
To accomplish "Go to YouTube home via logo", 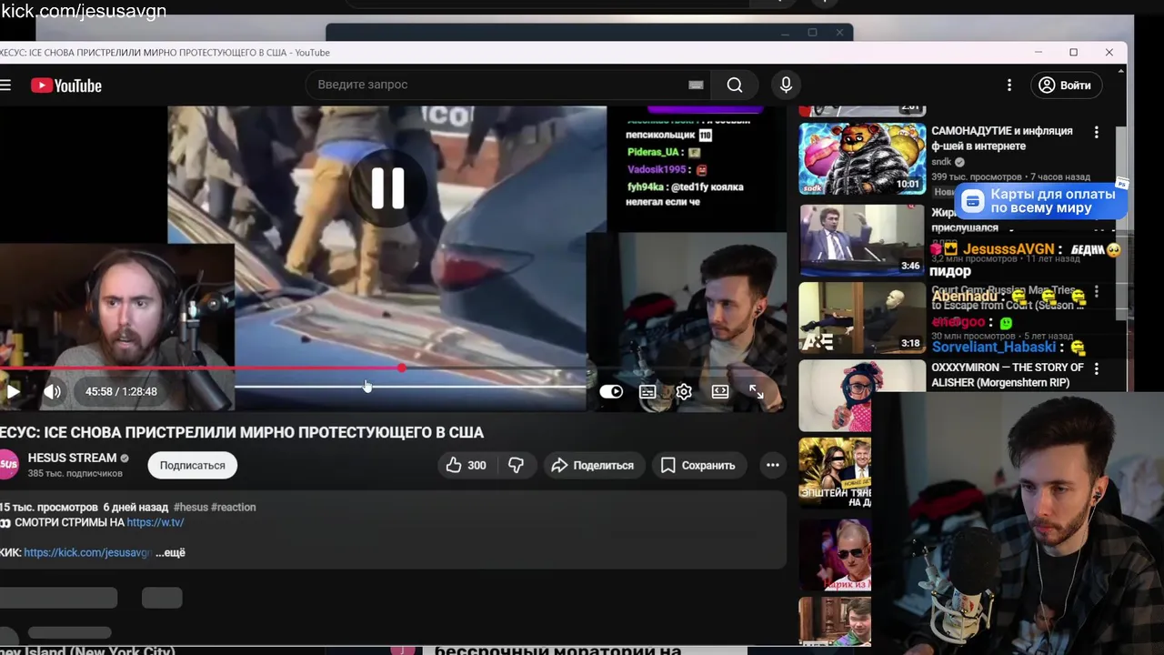I will click(x=66, y=86).
